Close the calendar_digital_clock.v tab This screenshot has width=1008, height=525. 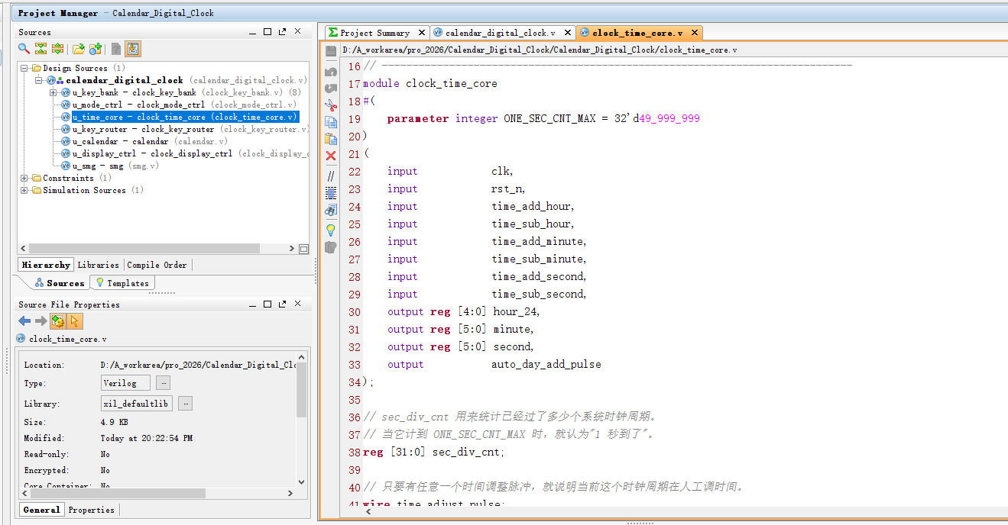point(568,33)
